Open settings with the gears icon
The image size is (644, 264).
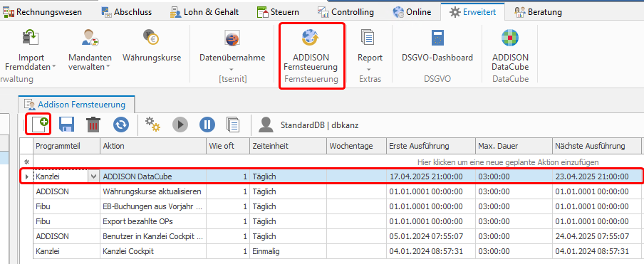[152, 125]
